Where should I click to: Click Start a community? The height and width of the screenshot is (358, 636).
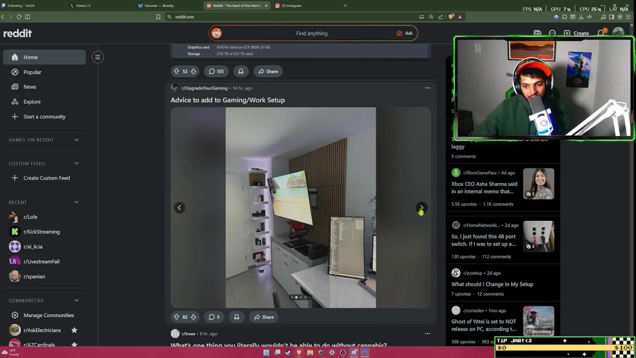[x=44, y=116]
